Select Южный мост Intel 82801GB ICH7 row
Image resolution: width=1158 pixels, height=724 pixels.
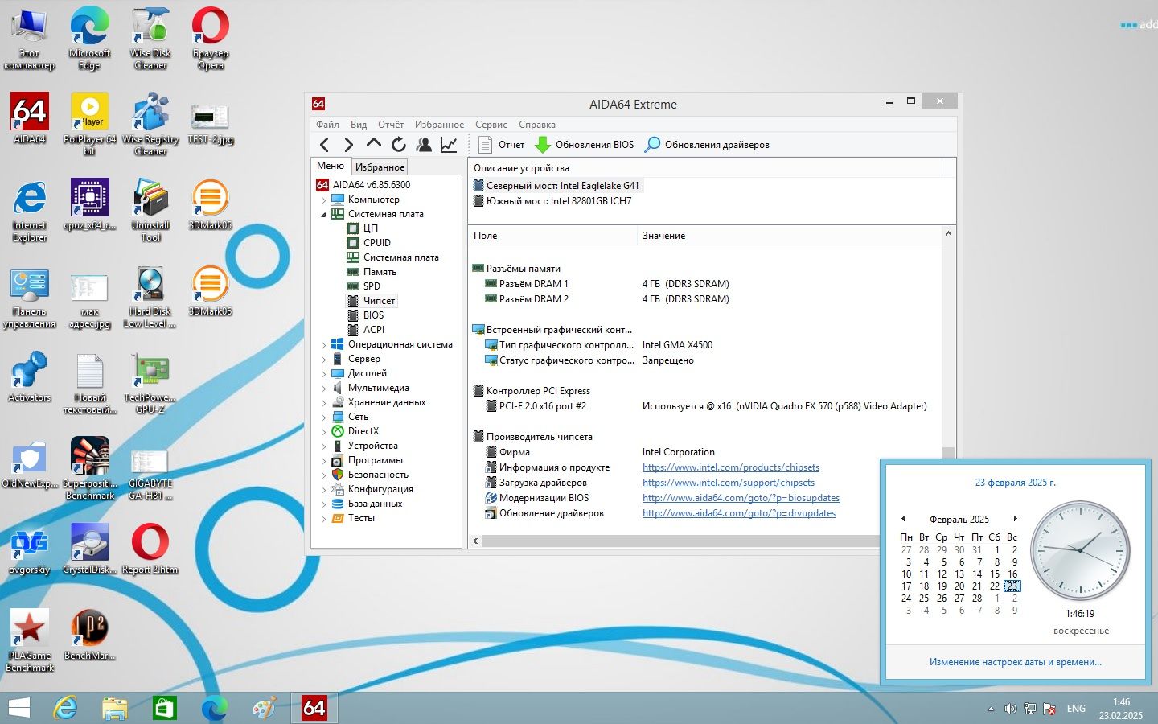[559, 201]
